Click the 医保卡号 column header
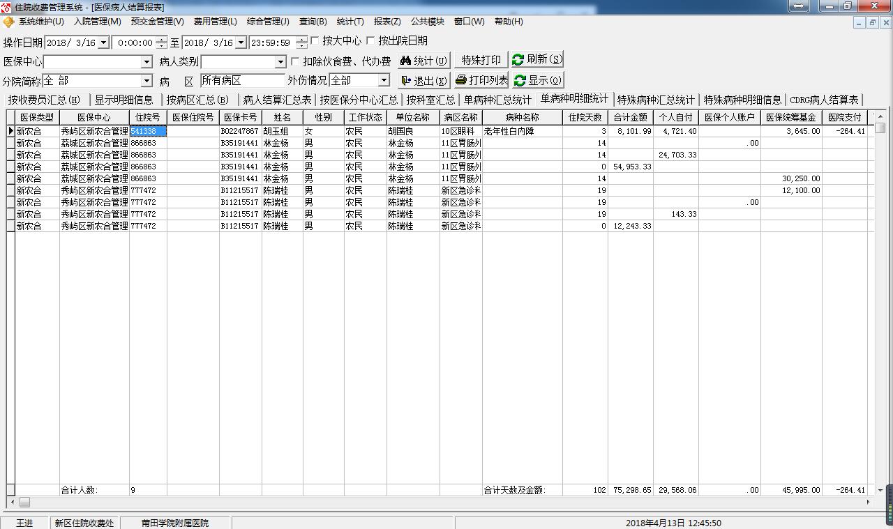This screenshot has width=893, height=529. click(241, 117)
